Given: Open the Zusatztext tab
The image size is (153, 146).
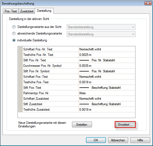Looking at the screenshot, I should [27, 11].
